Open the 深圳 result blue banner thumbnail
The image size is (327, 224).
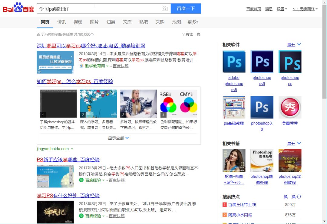55,62
